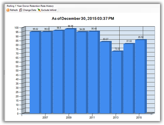The width and height of the screenshot is (164, 125).
Task: Select the 2009 bar showing 98.35
Action: pyautogui.click(x=69, y=71)
